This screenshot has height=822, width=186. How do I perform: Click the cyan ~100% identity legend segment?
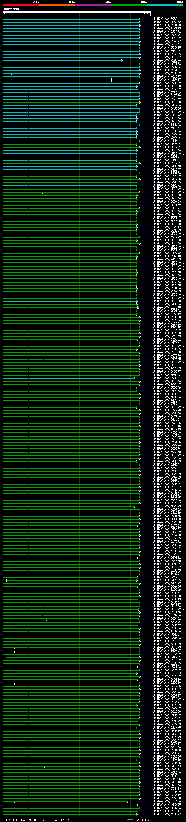tap(165, 5)
